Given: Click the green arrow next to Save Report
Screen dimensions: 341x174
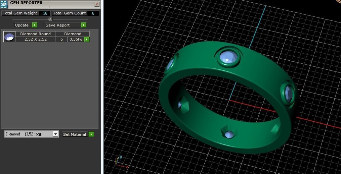Looking at the screenshot, I should tap(84, 25).
